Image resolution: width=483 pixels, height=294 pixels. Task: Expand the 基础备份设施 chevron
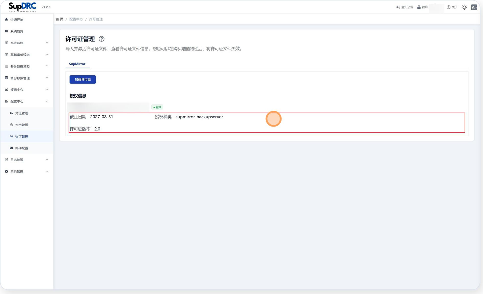tap(47, 55)
